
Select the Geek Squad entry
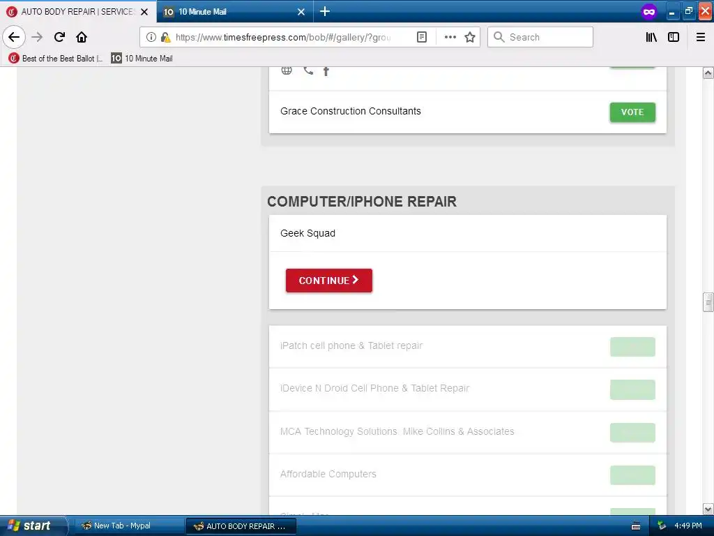(x=468, y=233)
